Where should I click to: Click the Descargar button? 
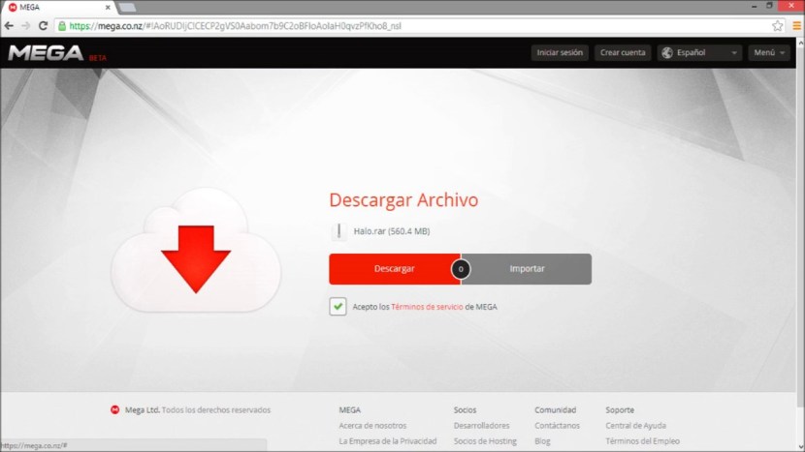click(394, 269)
